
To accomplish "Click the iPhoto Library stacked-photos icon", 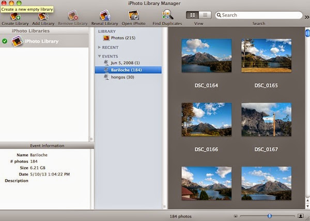I will click(17, 41).
